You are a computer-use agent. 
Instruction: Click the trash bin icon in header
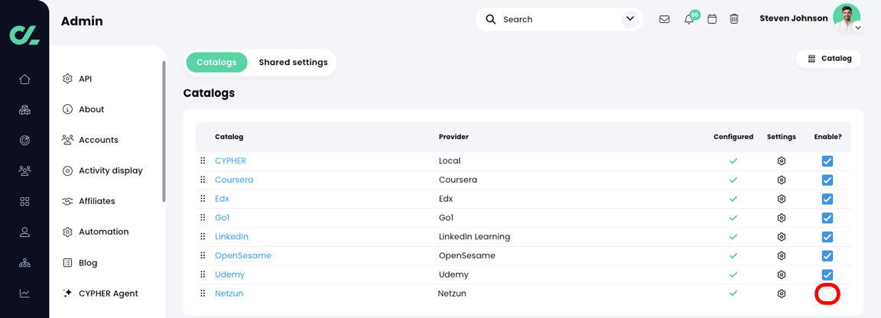click(x=734, y=19)
